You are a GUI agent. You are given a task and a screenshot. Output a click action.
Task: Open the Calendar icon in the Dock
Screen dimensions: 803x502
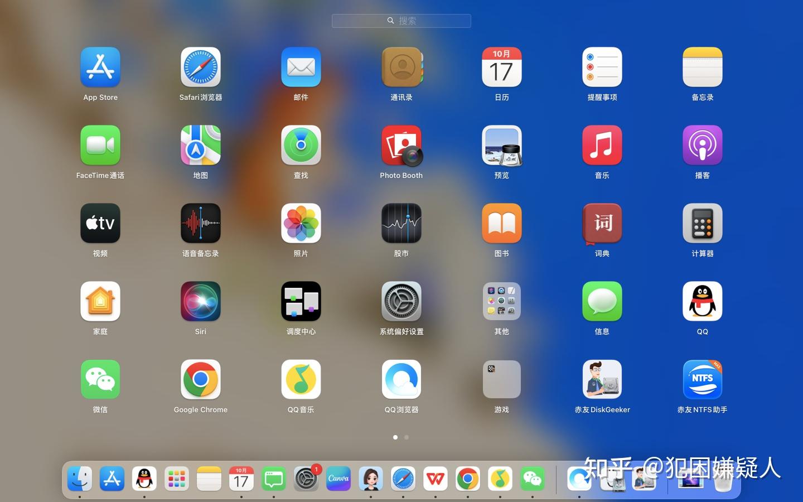click(241, 479)
